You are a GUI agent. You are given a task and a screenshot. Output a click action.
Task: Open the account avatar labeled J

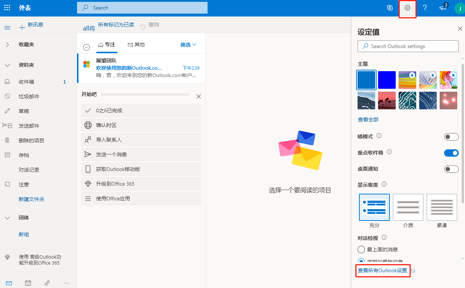point(459,8)
